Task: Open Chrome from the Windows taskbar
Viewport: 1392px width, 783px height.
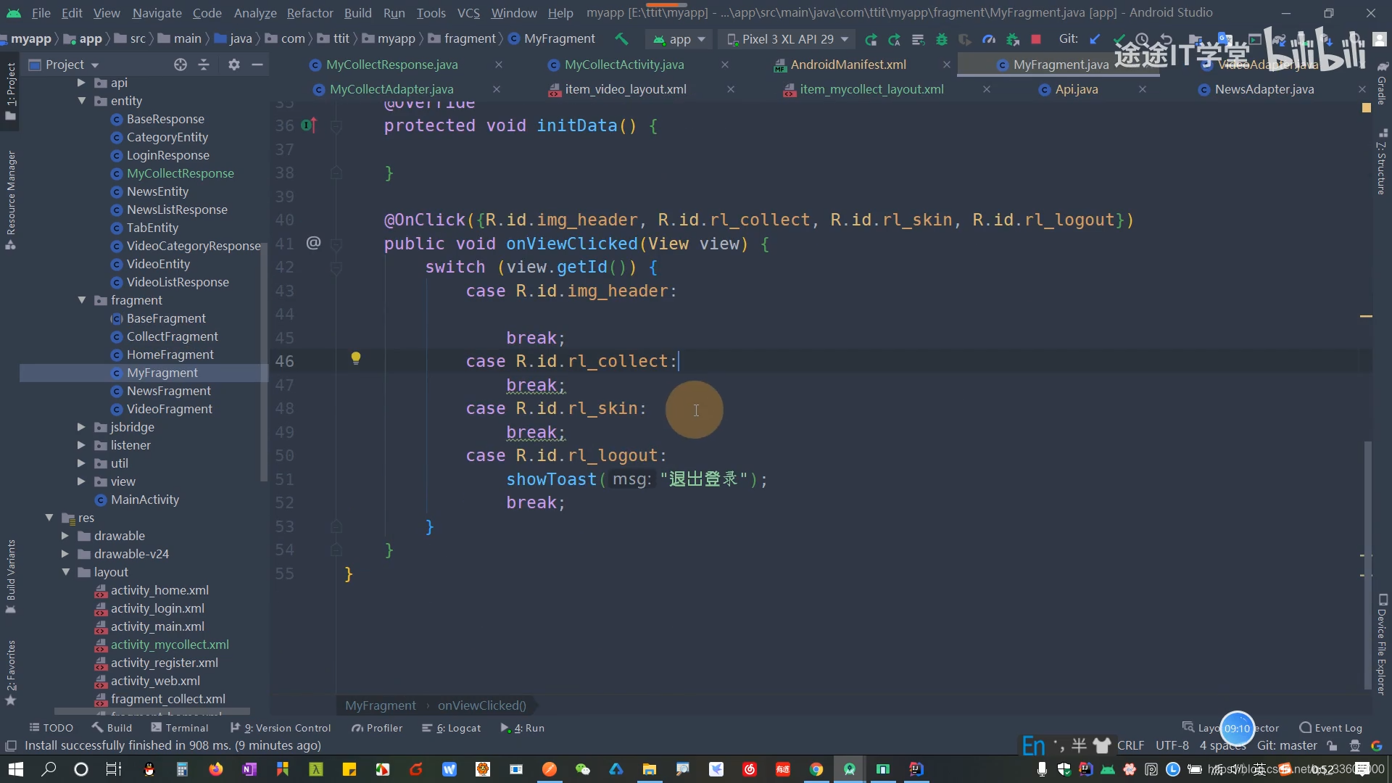Action: pos(816,769)
